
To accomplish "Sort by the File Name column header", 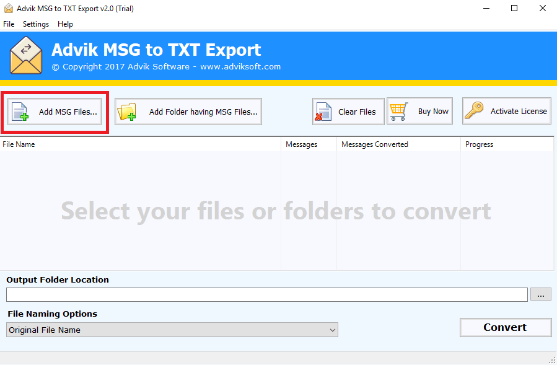I will tap(140, 144).
